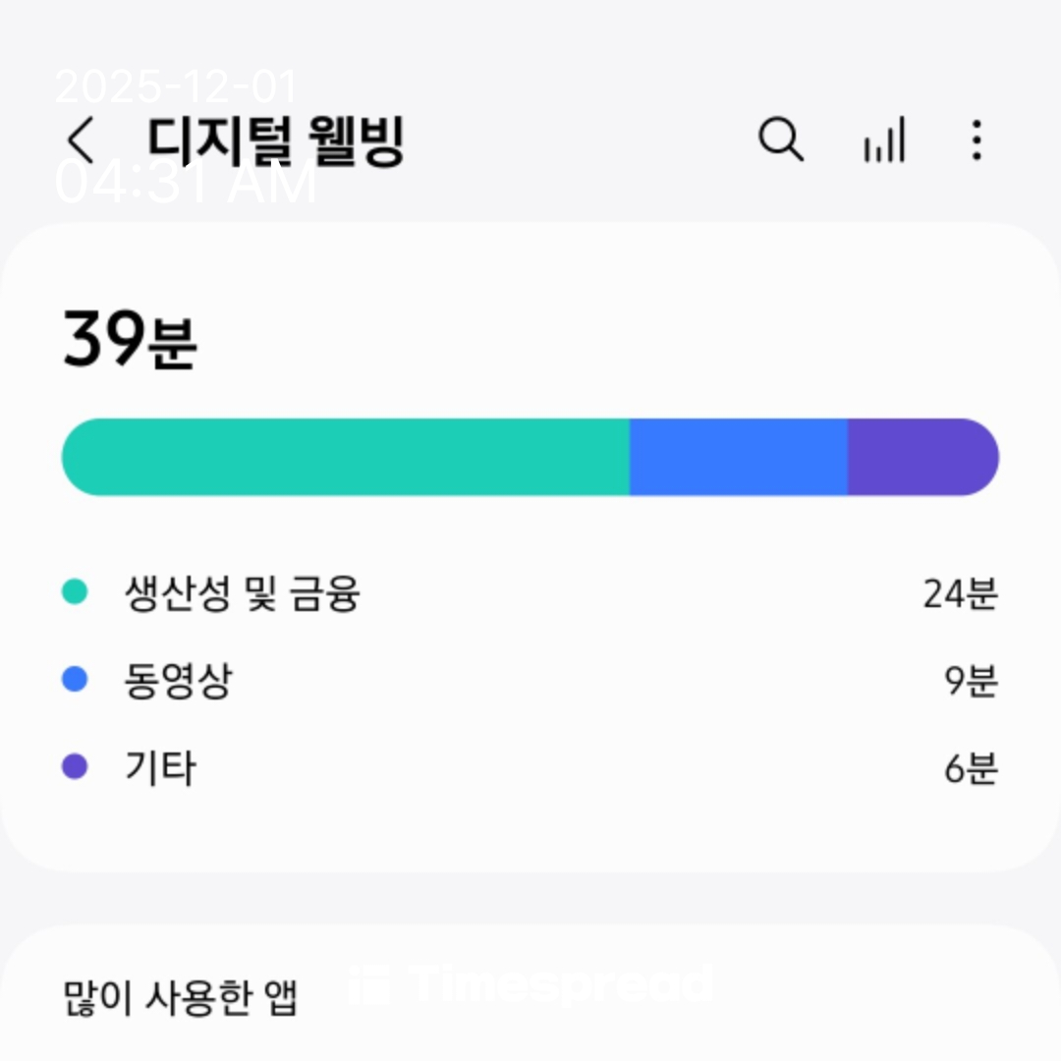Tap the 6분 usage value
This screenshot has width=1061, height=1061.
(x=971, y=768)
